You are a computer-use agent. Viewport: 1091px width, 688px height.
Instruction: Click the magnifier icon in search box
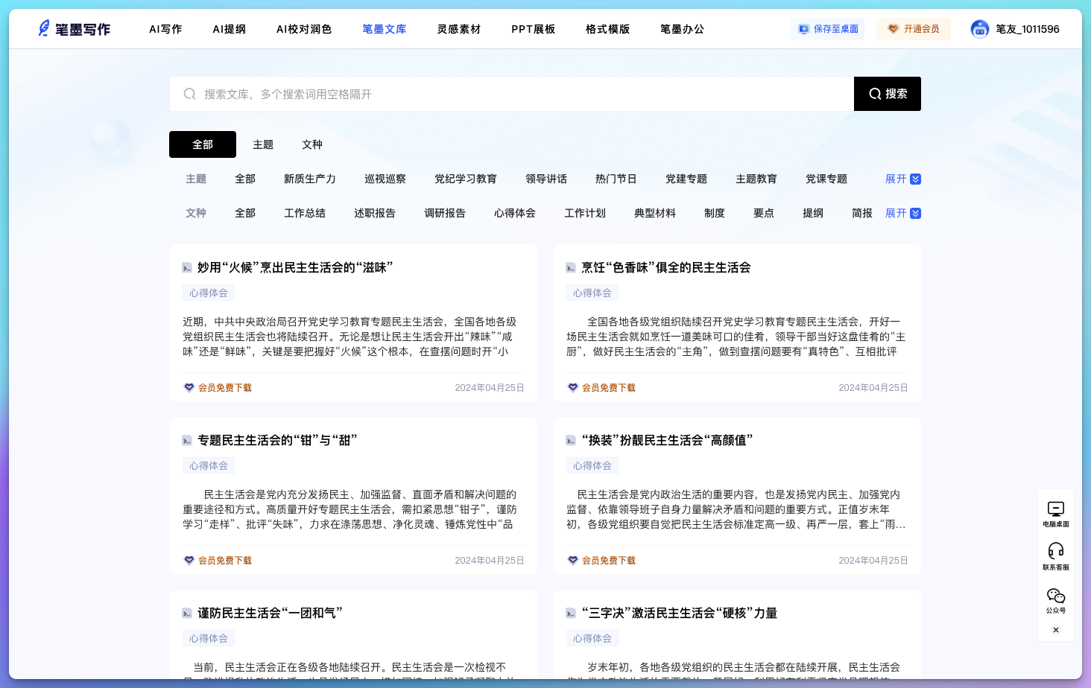[x=190, y=94]
